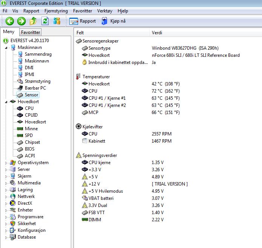Expand the Sikkerhet tree node

click(x=6, y=224)
